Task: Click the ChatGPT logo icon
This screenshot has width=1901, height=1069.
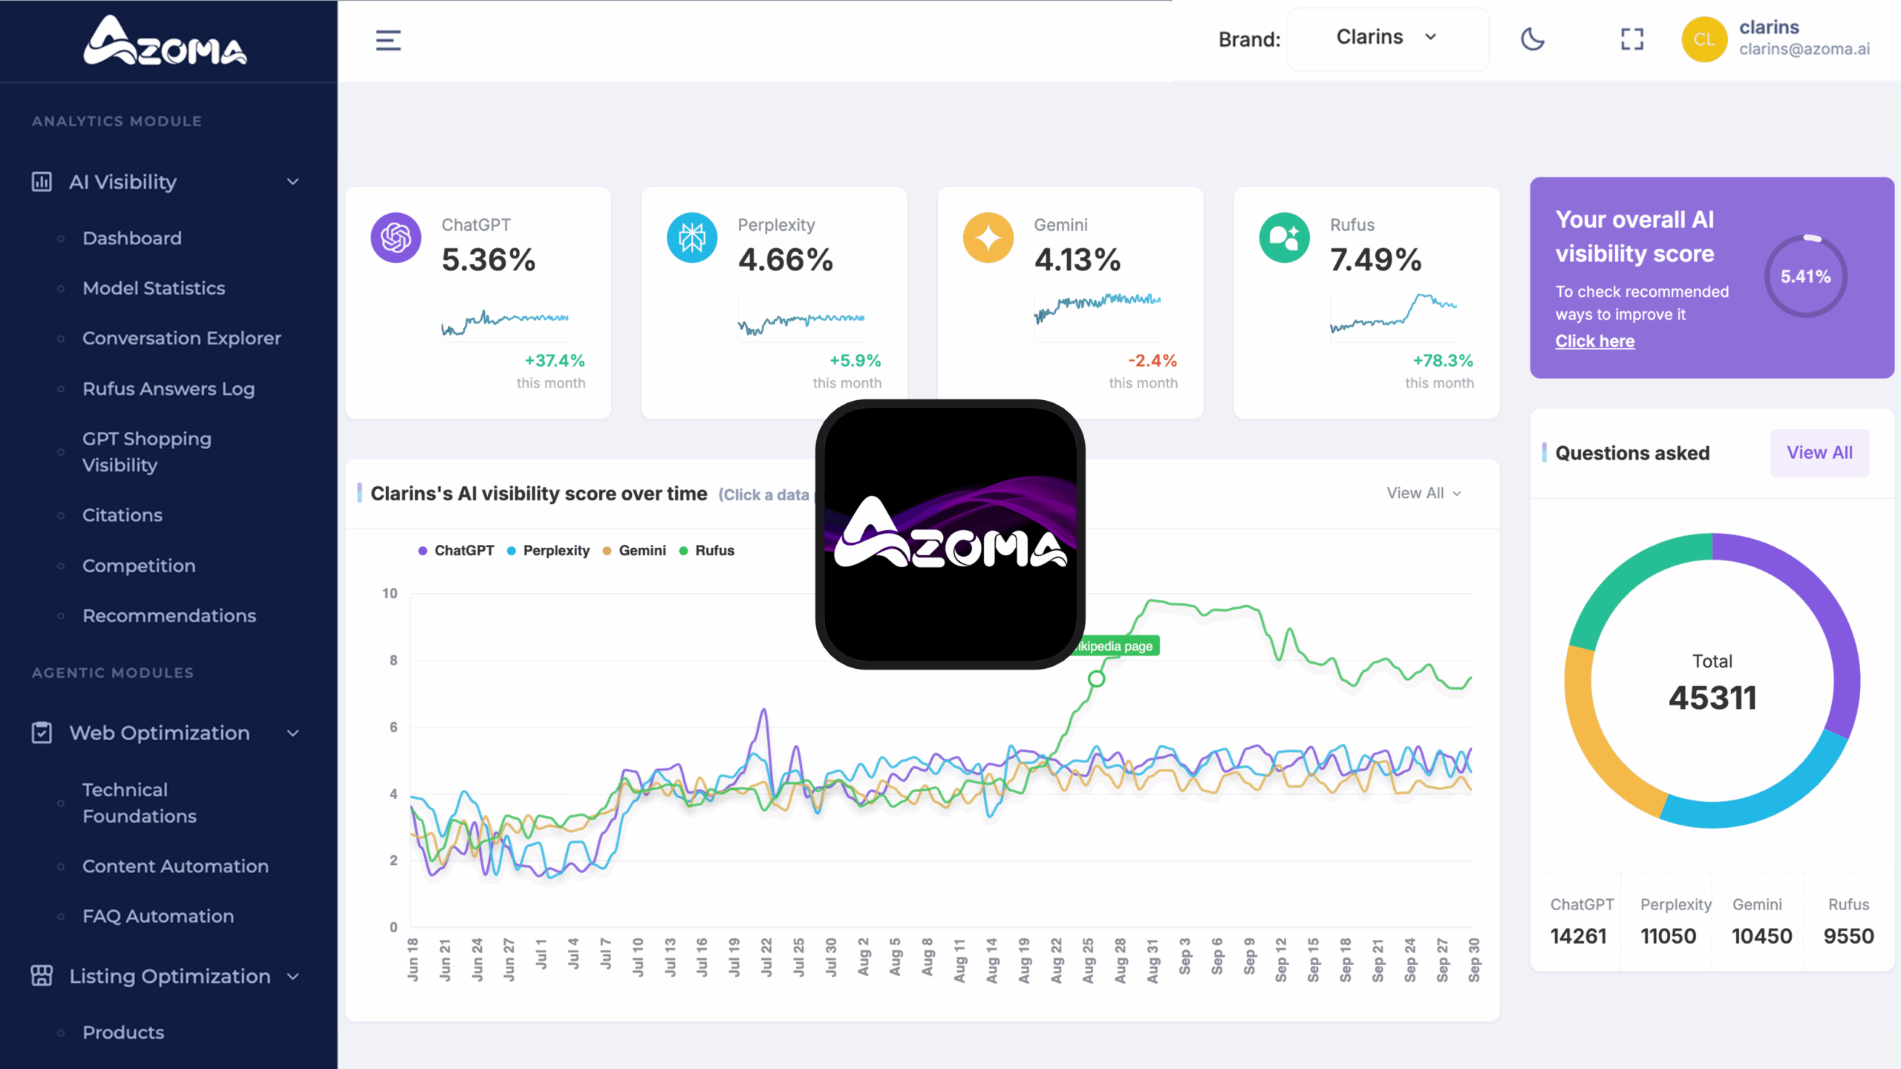Action: tap(396, 238)
